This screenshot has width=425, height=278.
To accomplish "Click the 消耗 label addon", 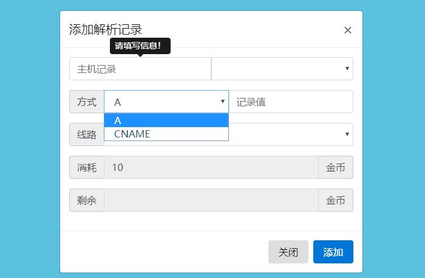I will tap(87, 167).
